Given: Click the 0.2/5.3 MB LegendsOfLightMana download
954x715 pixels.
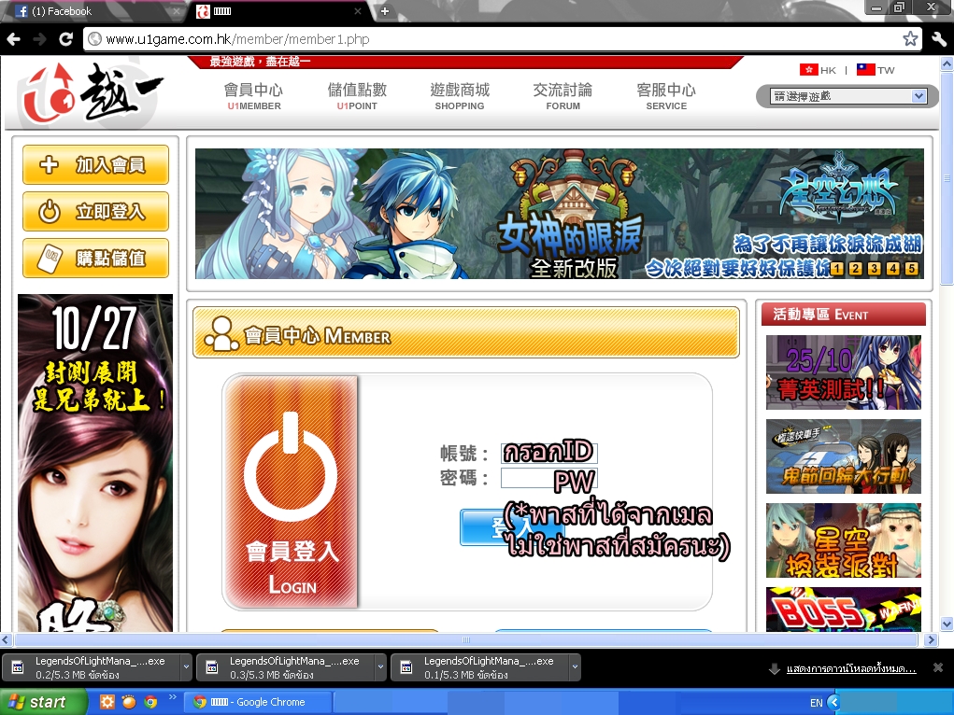Looking at the screenshot, I should pyautogui.click(x=92, y=667).
